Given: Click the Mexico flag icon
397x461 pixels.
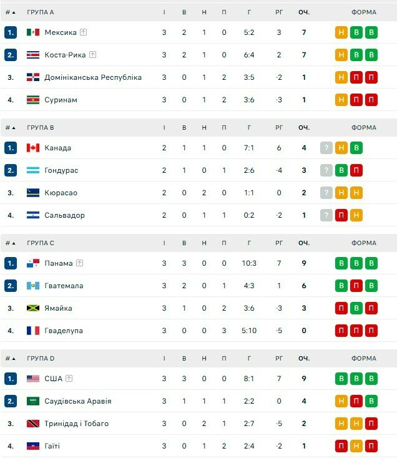Looking at the screenshot, I should 33,32.
